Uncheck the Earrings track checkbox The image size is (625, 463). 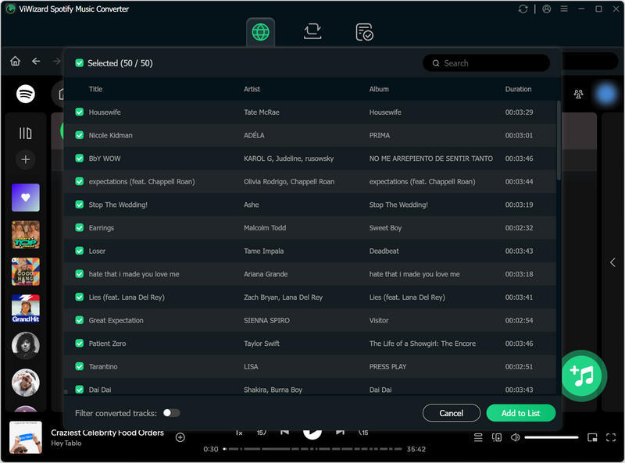[80, 227]
